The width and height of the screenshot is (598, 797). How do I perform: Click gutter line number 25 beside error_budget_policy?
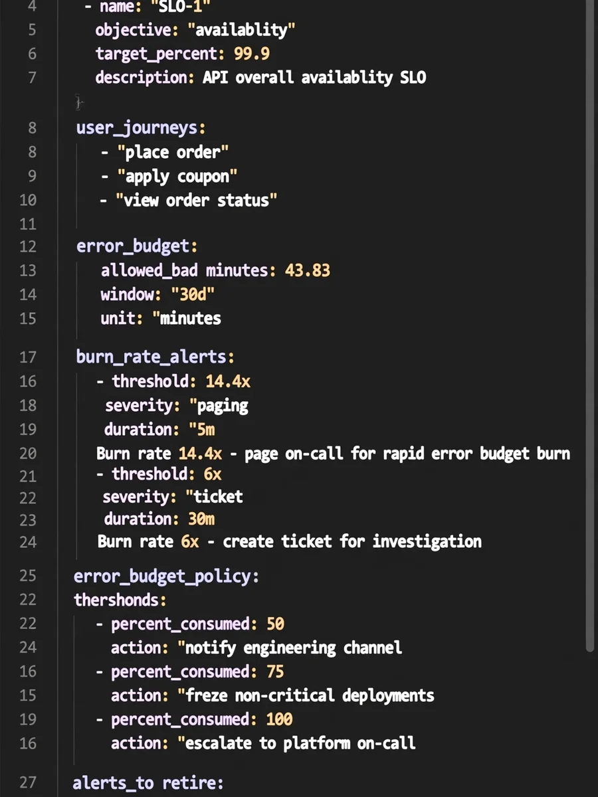coord(28,576)
